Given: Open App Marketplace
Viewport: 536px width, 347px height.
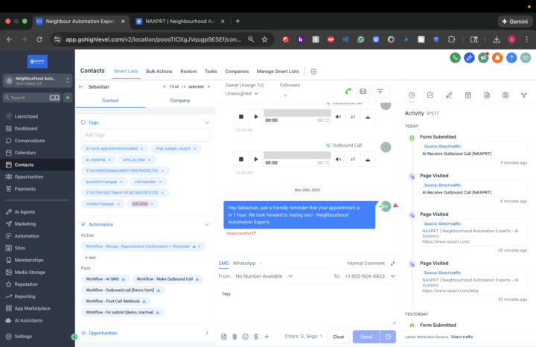Looking at the screenshot, I should pos(32,308).
